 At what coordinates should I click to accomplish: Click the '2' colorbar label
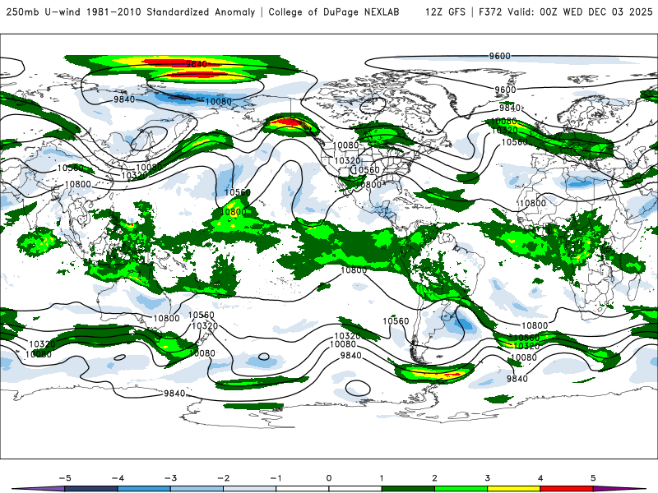pos(435,478)
